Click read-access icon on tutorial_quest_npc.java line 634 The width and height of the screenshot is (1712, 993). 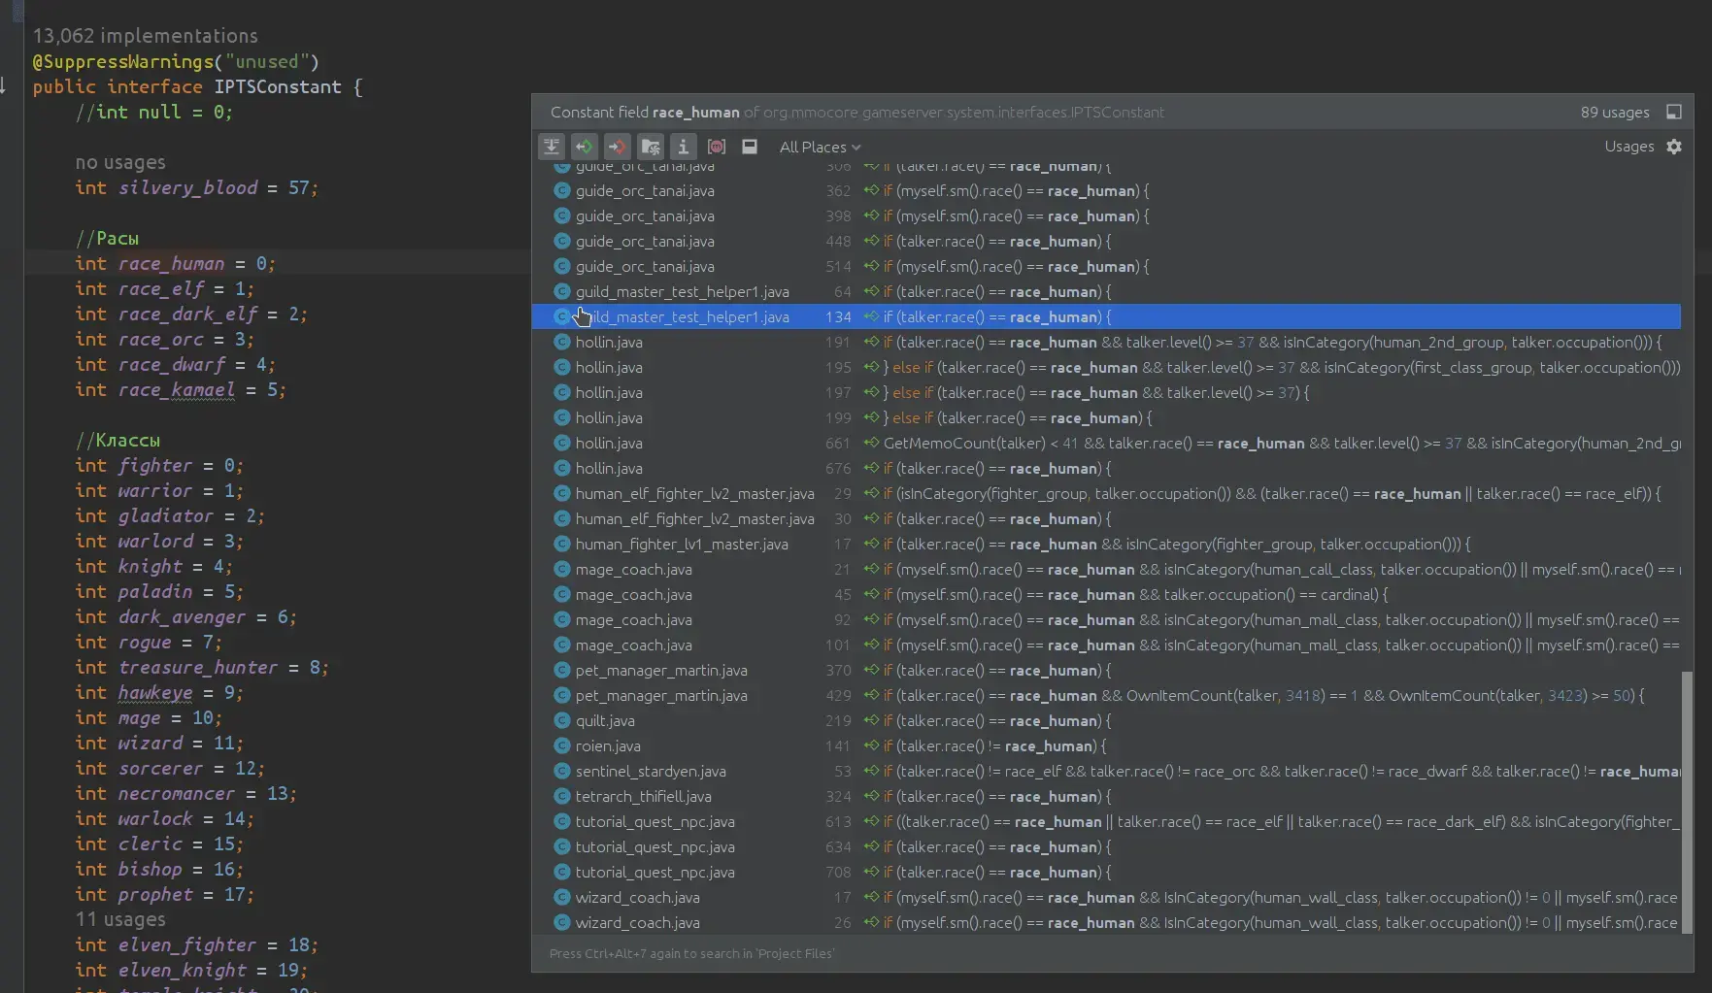871,847
